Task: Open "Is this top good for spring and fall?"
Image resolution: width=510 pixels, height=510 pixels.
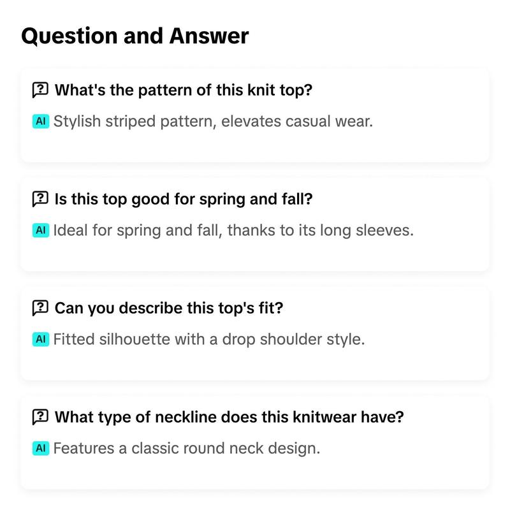Action: coord(184,199)
